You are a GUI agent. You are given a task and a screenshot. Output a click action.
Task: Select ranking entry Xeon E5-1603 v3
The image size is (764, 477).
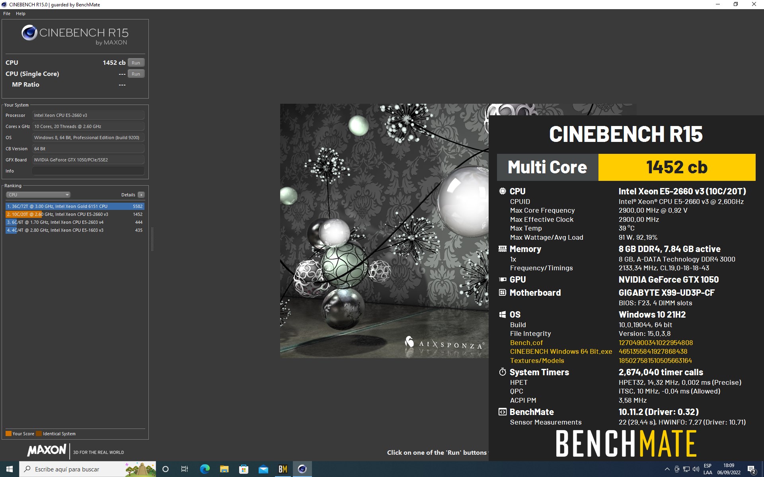coord(75,230)
